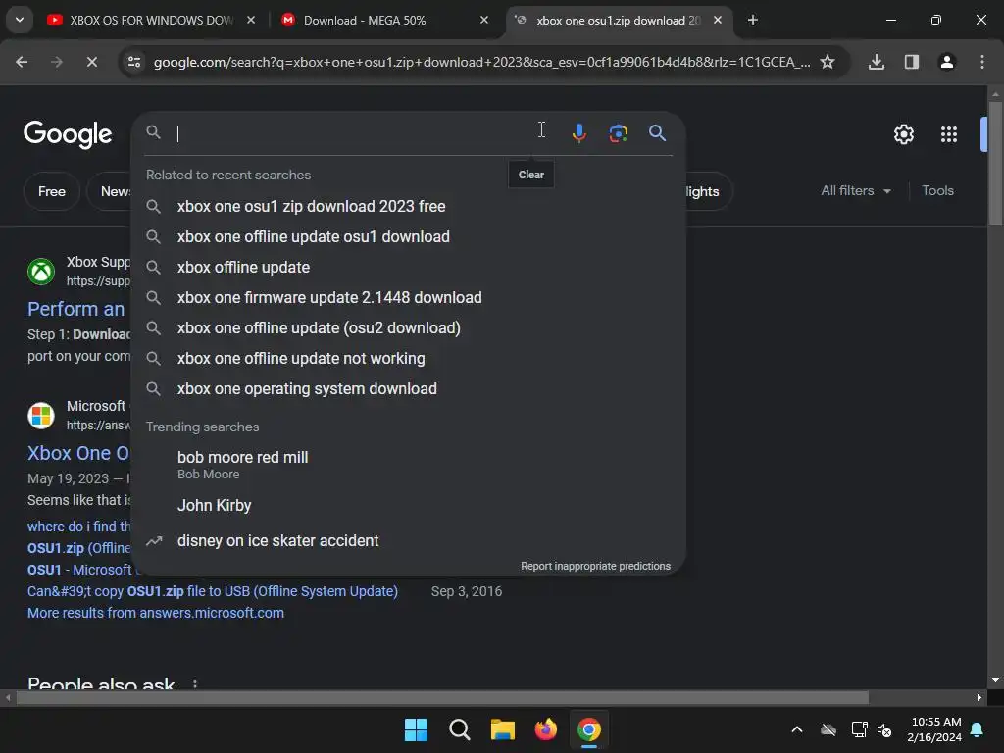Click the Microsoft result site icon

click(x=41, y=416)
